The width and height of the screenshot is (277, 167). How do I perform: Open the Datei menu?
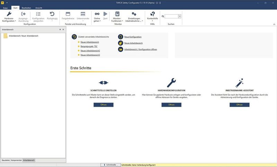pos(5,8)
